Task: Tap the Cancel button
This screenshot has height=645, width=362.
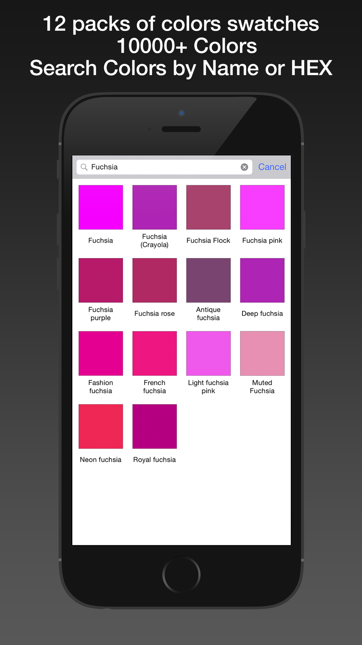Action: click(272, 167)
